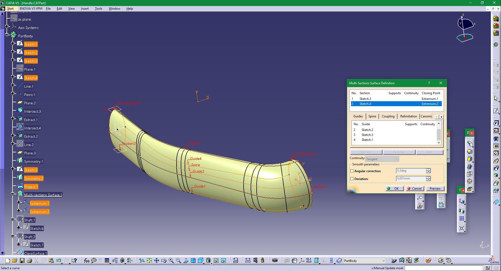Click the Chamfer tool
Image resolution: width=501 pixels, height=271 pixels.
point(470,152)
